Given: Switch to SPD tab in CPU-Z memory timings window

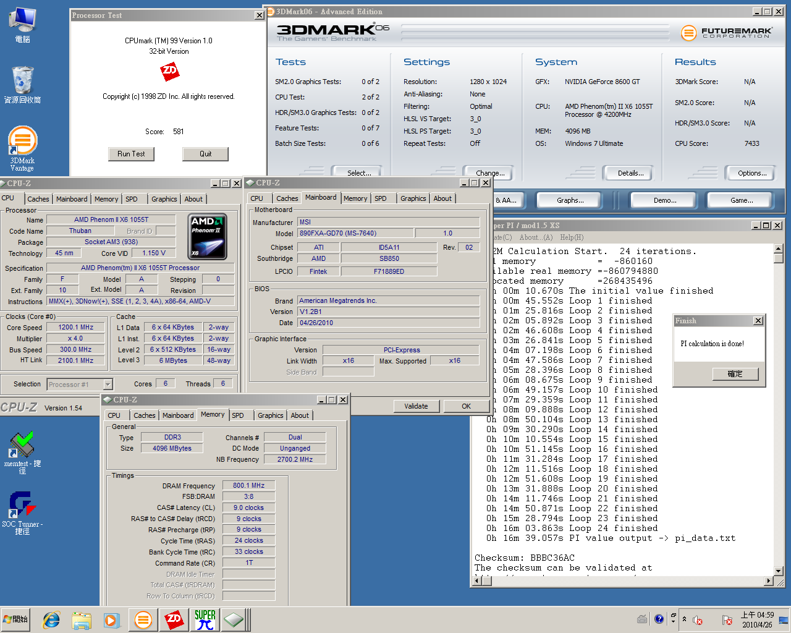Looking at the screenshot, I should 238,415.
